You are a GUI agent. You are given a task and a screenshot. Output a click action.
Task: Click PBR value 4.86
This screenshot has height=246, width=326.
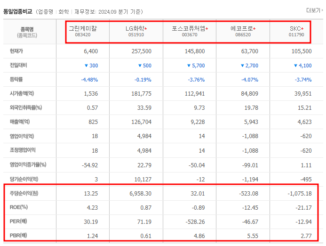[199, 236]
